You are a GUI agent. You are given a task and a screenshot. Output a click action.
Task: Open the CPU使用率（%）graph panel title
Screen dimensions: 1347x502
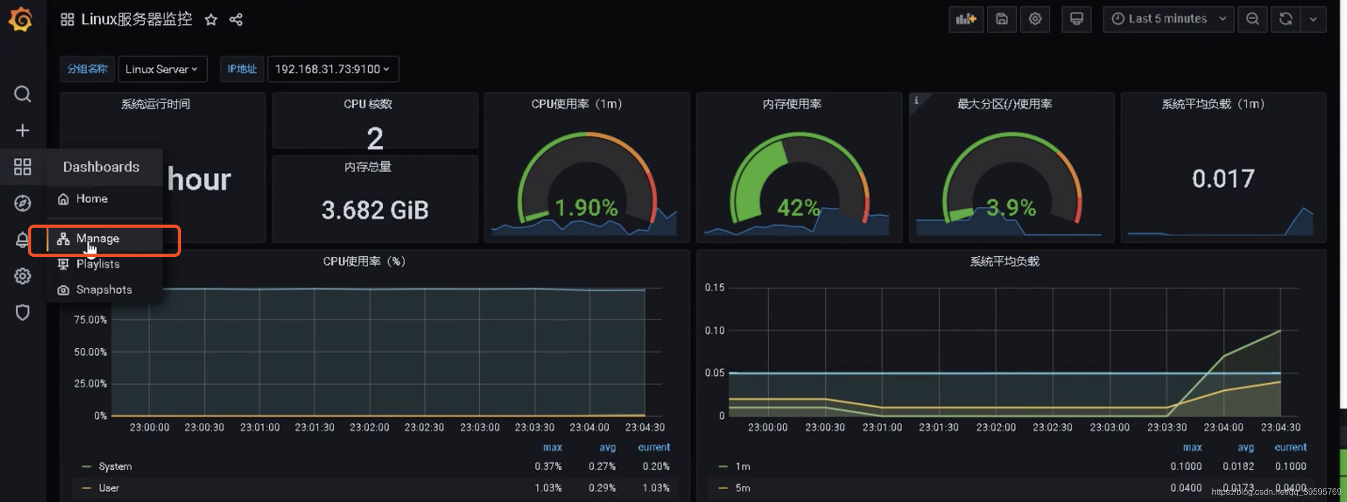364,261
